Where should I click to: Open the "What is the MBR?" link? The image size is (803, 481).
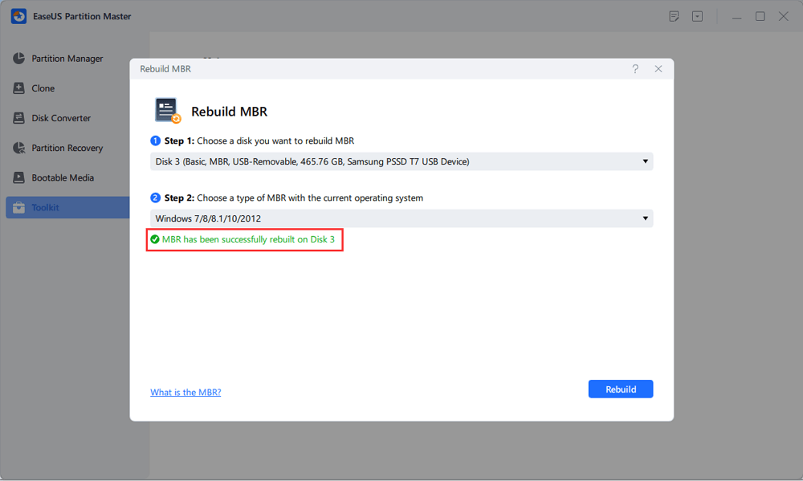pyautogui.click(x=185, y=392)
